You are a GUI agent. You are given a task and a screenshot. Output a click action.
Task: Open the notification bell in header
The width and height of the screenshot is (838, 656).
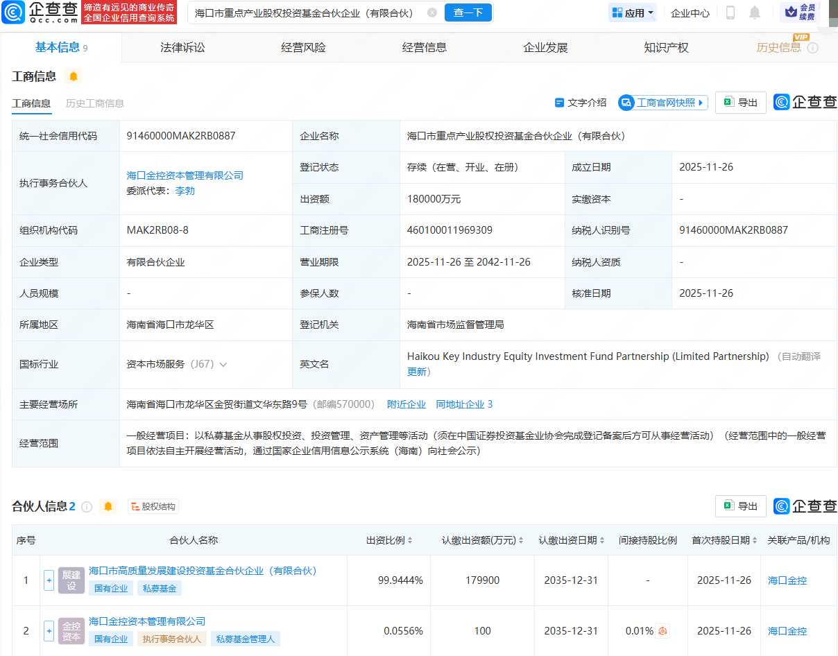coord(755,12)
